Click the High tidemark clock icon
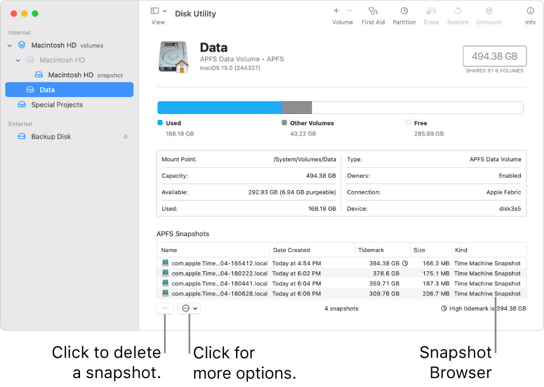544x387 pixels. [x=443, y=309]
